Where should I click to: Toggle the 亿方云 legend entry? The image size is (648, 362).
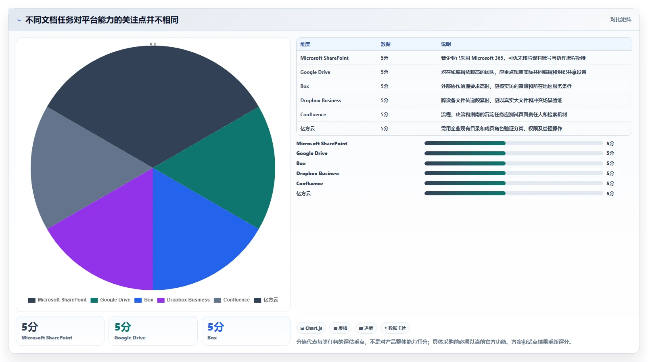click(266, 300)
